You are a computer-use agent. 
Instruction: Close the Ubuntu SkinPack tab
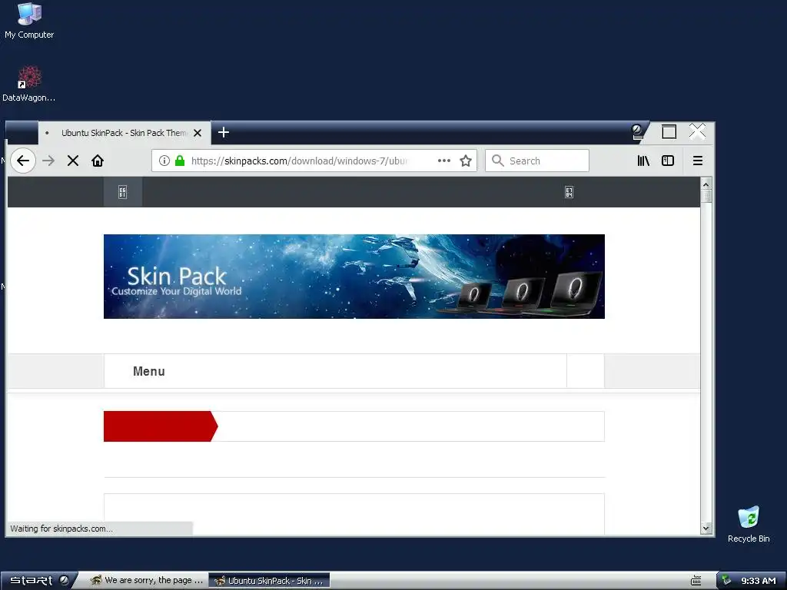click(x=198, y=133)
